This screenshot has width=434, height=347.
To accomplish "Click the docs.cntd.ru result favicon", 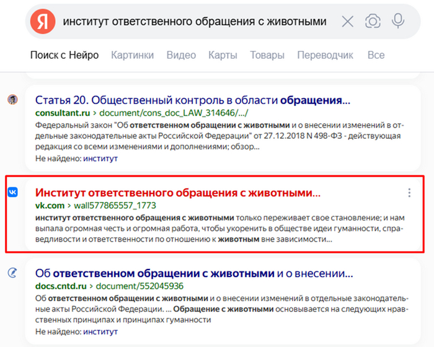I will (x=12, y=273).
